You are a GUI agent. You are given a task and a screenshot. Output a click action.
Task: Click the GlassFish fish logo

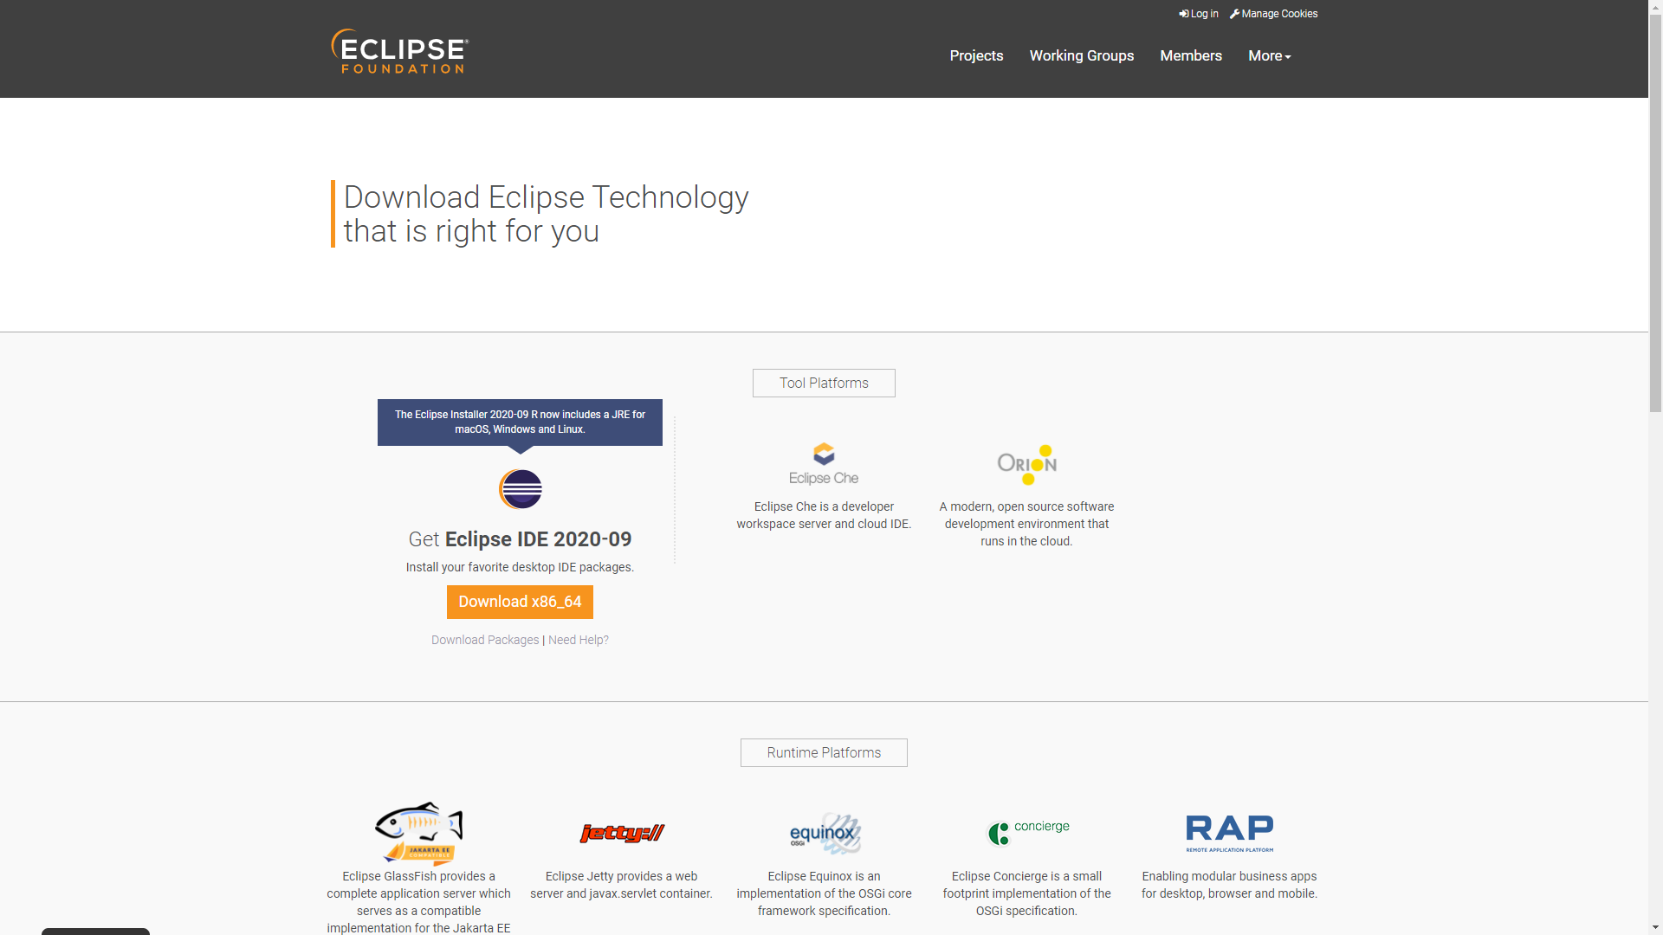418,833
